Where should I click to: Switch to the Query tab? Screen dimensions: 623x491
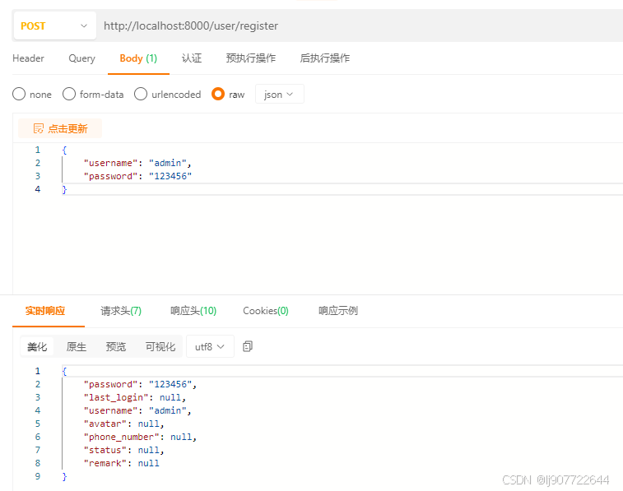pyautogui.click(x=81, y=58)
